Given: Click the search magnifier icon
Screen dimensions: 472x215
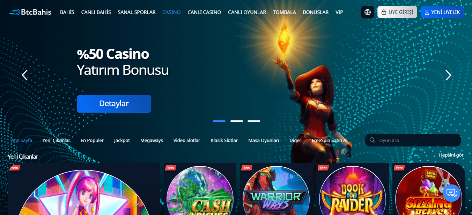Looking at the screenshot, I should click(x=372, y=140).
